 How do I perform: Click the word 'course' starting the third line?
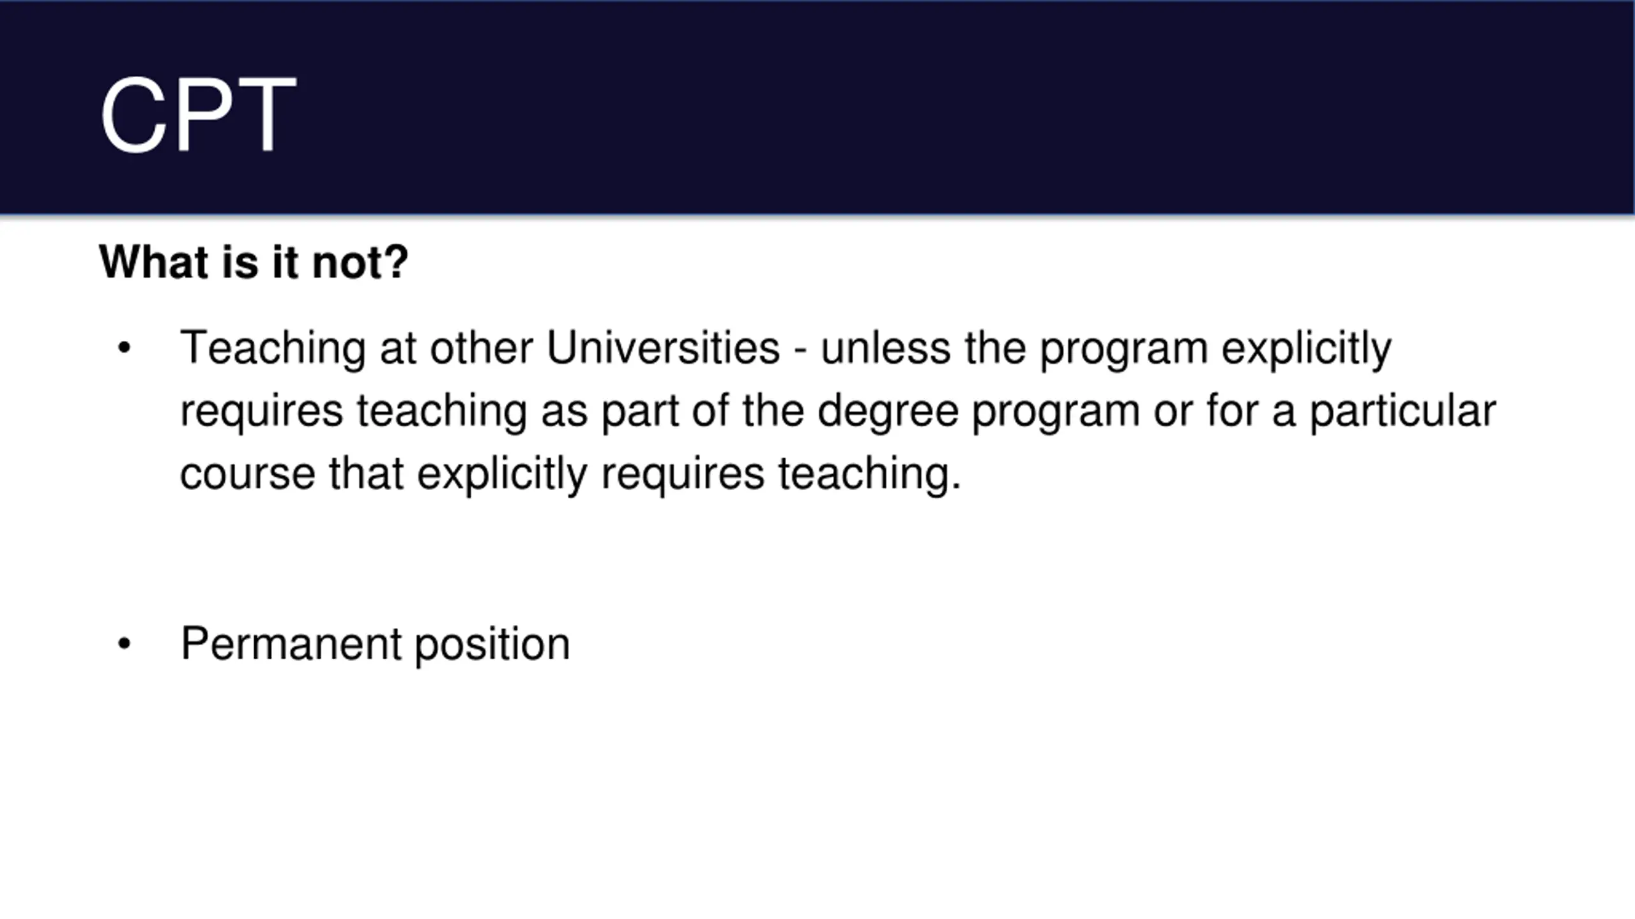tap(247, 474)
